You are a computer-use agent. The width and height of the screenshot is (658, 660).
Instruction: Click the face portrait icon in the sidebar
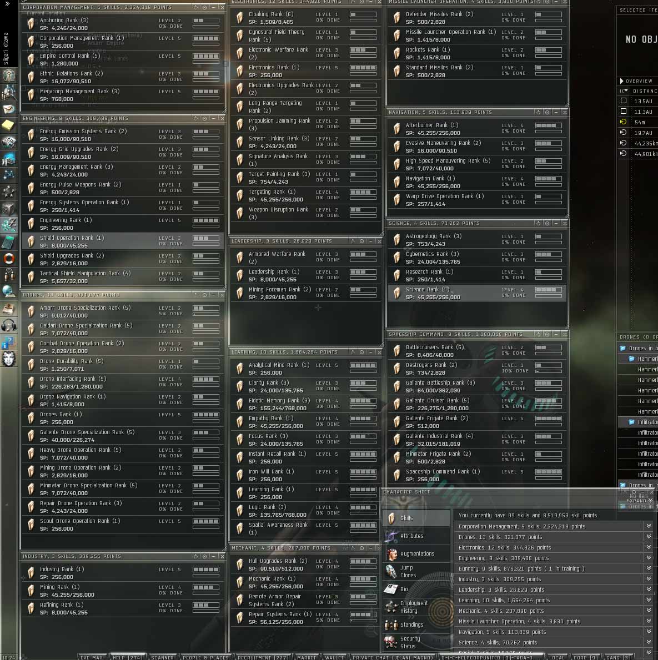pyautogui.click(x=9, y=359)
